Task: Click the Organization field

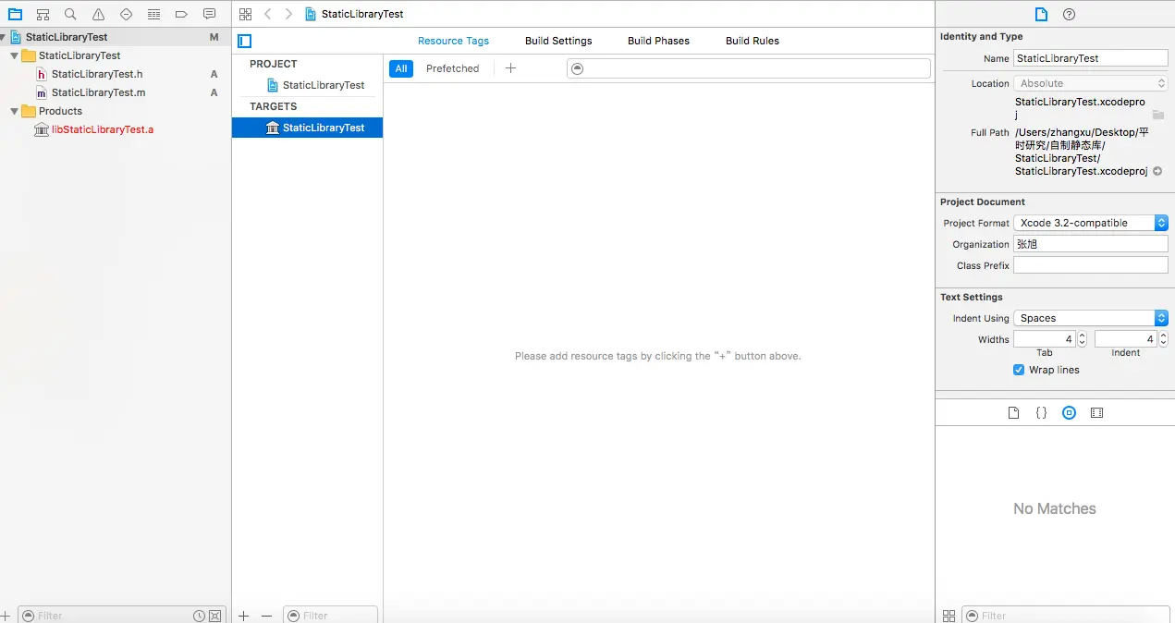Action: pos(1091,244)
